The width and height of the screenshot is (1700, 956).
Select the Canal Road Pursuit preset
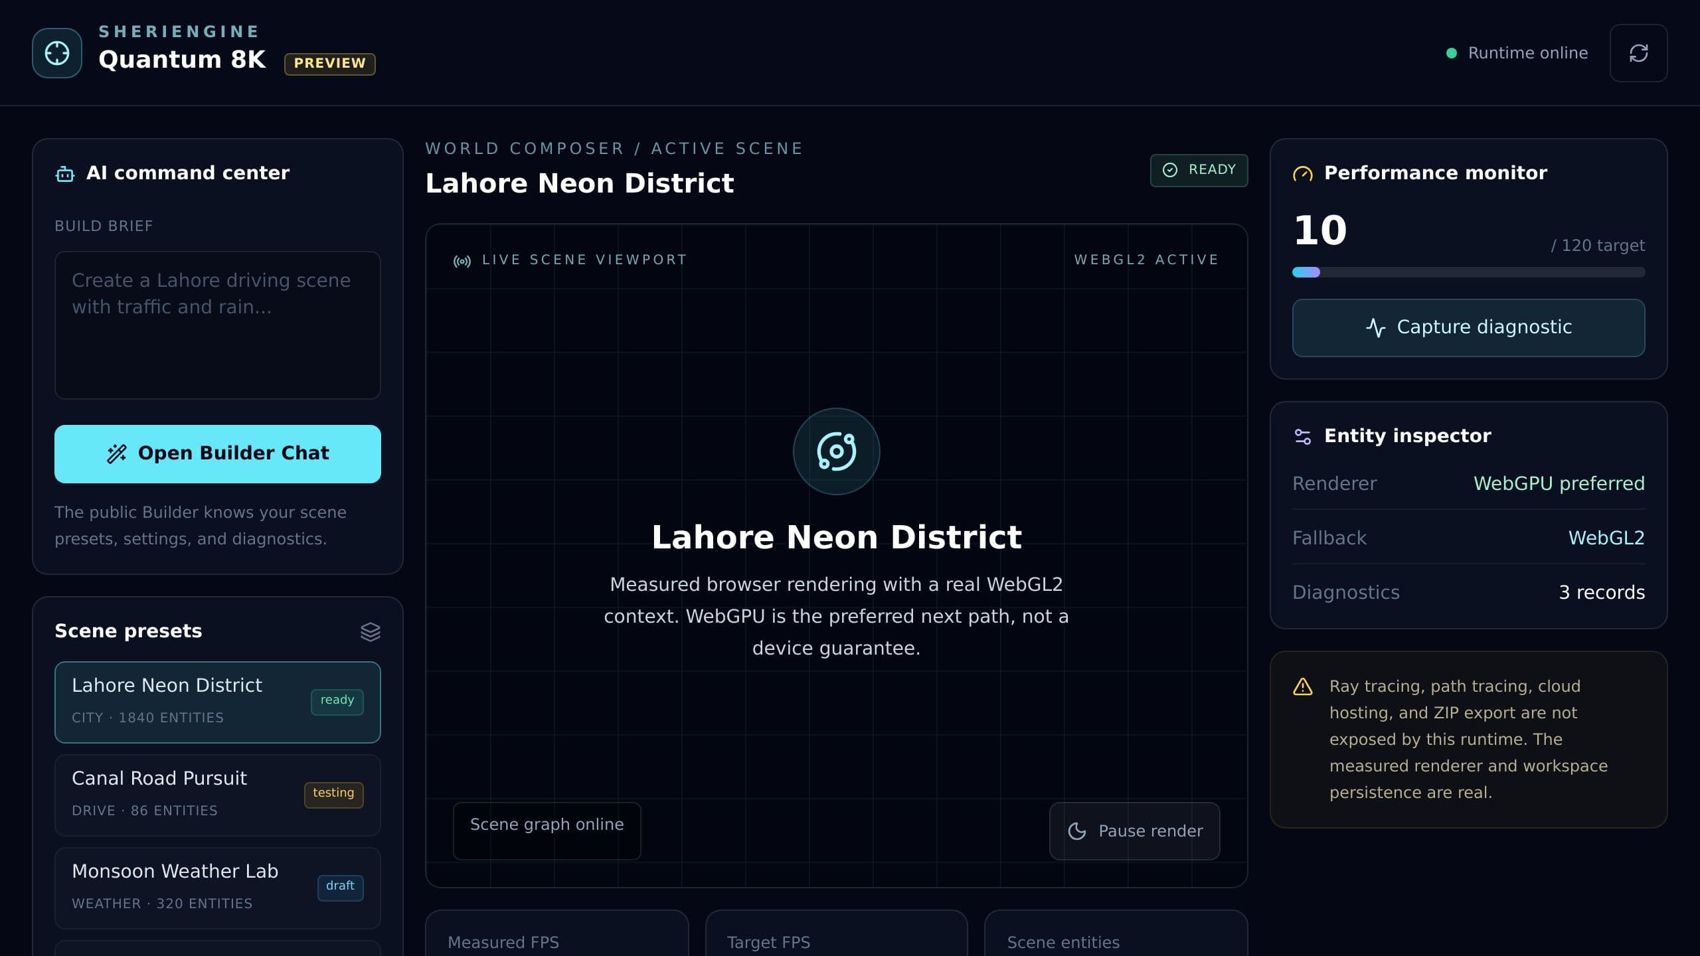218,795
